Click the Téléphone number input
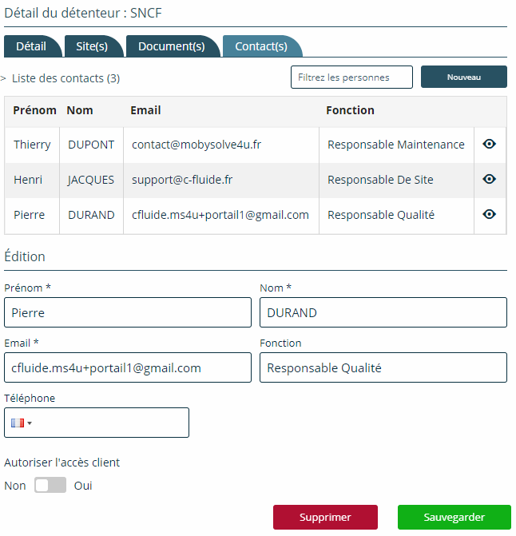The width and height of the screenshot is (516, 536). tap(109, 423)
